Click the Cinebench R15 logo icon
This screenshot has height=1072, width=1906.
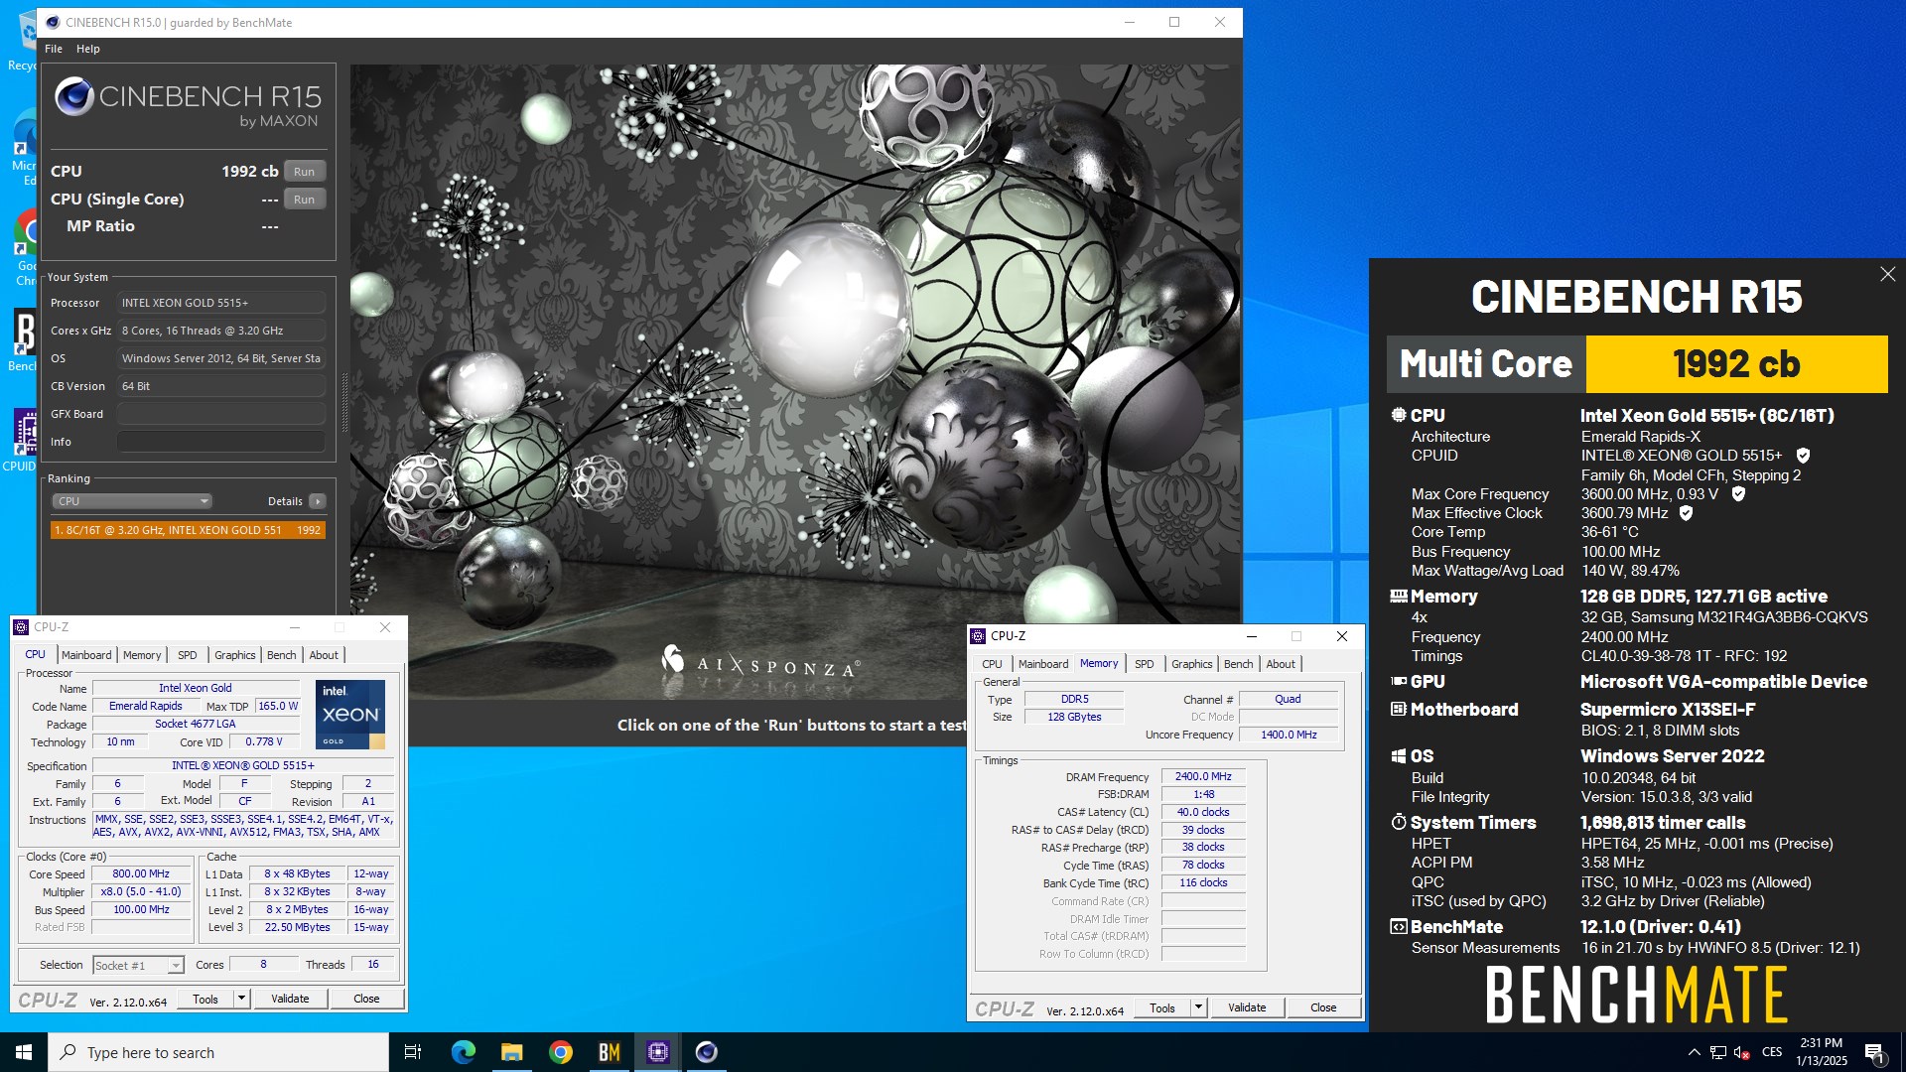[74, 96]
